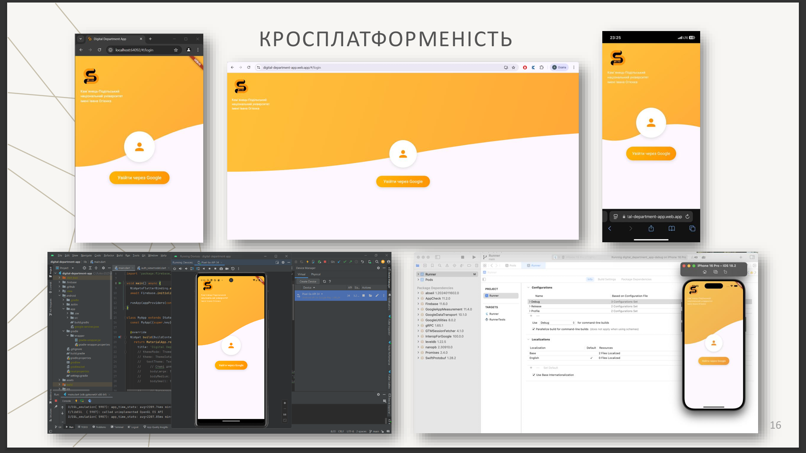Image resolution: width=806 pixels, height=453 pixels.
Task: Open the Package Dependencies tab in Xcode
Action: 636,279
